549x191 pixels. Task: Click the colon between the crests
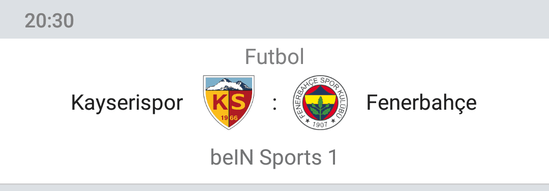275,104
